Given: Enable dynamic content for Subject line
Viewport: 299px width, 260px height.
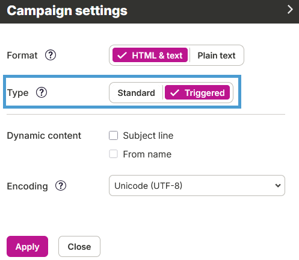Looking at the screenshot, I should pyautogui.click(x=113, y=136).
